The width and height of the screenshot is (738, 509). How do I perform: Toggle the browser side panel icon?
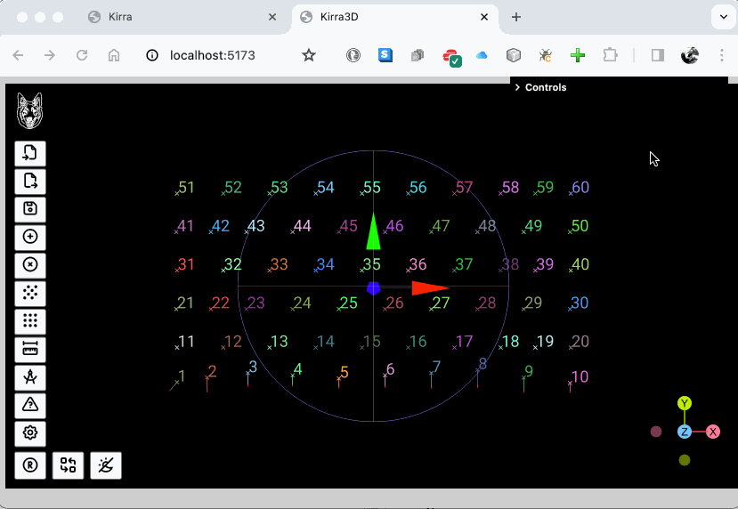pyautogui.click(x=658, y=55)
